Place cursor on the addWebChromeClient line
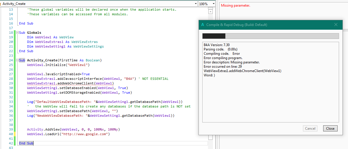Screen dimensions: 348x149 tap(66, 83)
